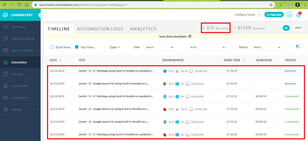Open the Analytics tab
This screenshot has height=141, width=308.
point(143,29)
